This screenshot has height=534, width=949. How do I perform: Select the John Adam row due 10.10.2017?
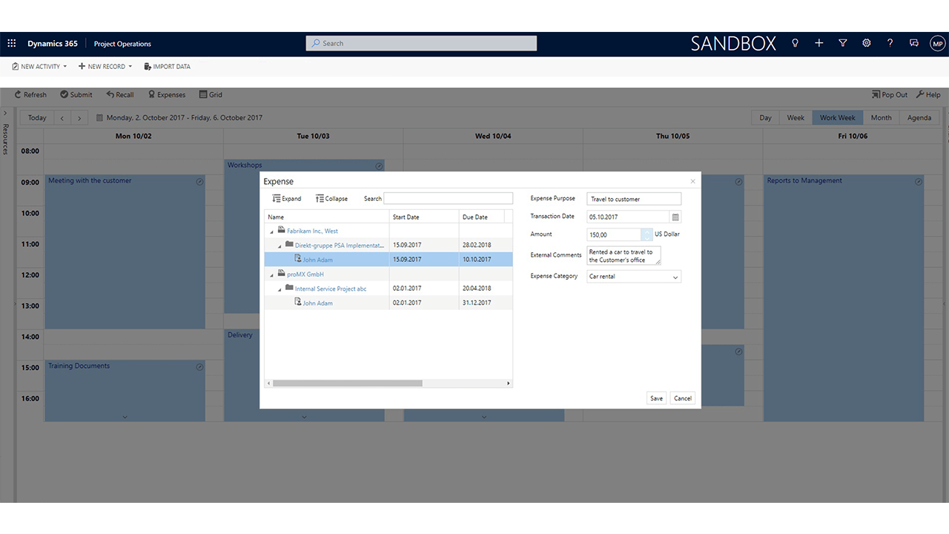(388, 260)
